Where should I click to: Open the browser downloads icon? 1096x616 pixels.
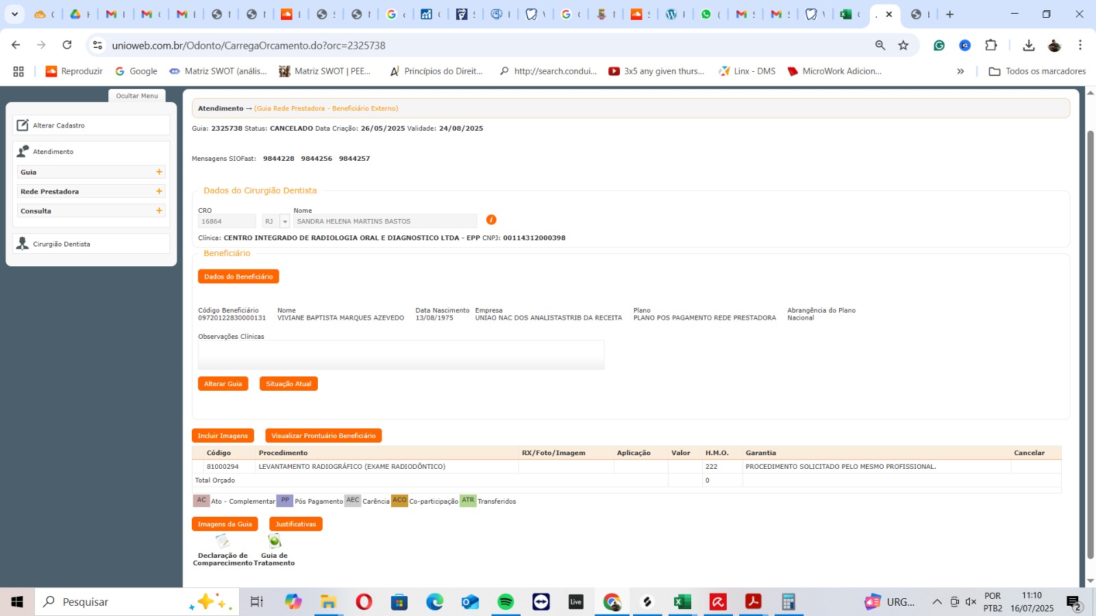[x=1028, y=45]
